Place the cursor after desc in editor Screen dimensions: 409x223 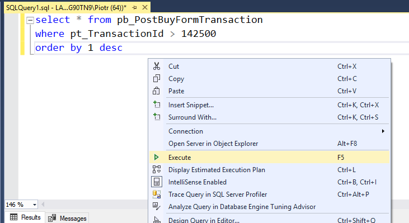(x=123, y=48)
